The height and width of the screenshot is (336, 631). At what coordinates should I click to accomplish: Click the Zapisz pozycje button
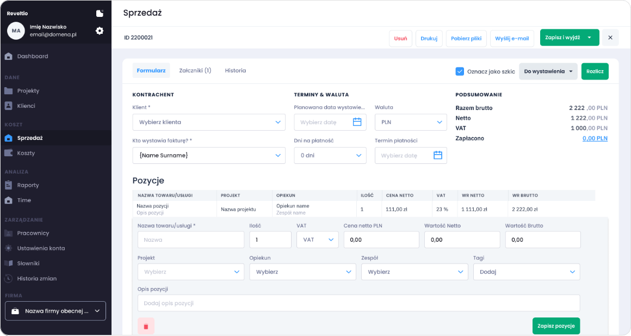coord(556,326)
